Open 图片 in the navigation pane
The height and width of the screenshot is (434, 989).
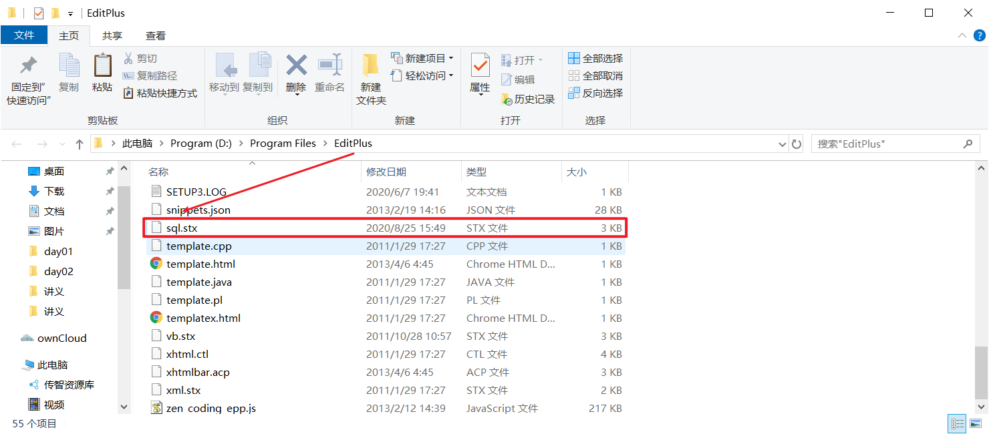tap(54, 231)
